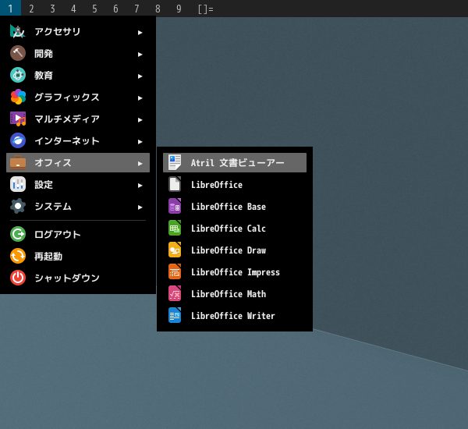The width and height of the screenshot is (468, 429).
Task: Expand the グラフィックス submenu arrow
Action: 140,97
